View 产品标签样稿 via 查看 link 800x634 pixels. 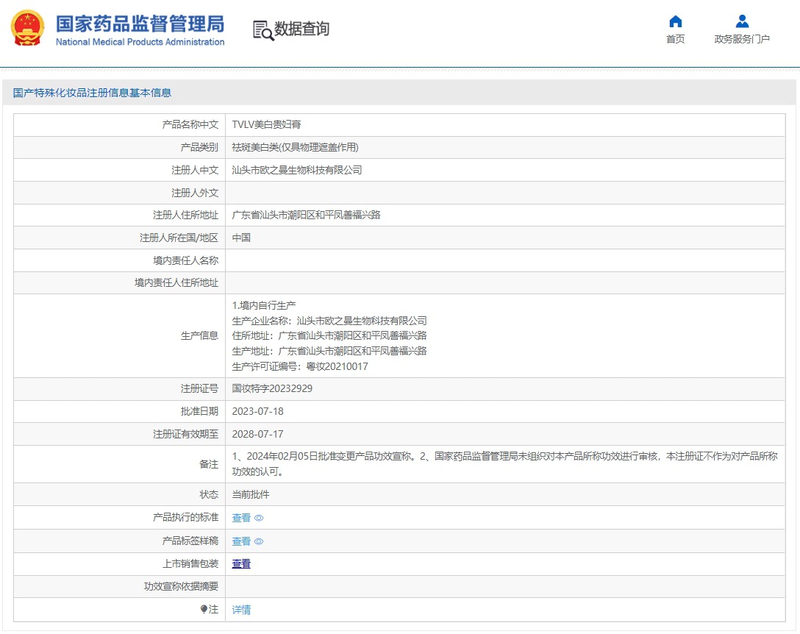(x=241, y=541)
